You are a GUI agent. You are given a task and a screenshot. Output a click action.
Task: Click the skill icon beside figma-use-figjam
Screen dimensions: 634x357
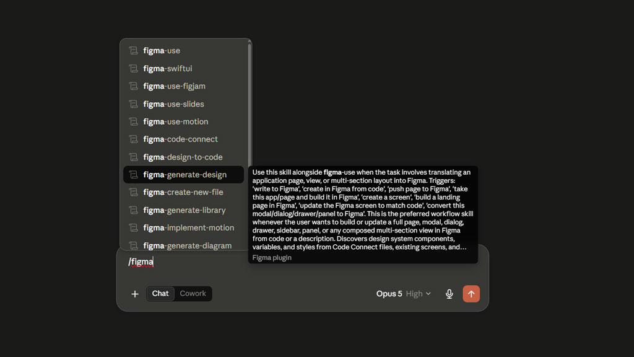(134, 86)
